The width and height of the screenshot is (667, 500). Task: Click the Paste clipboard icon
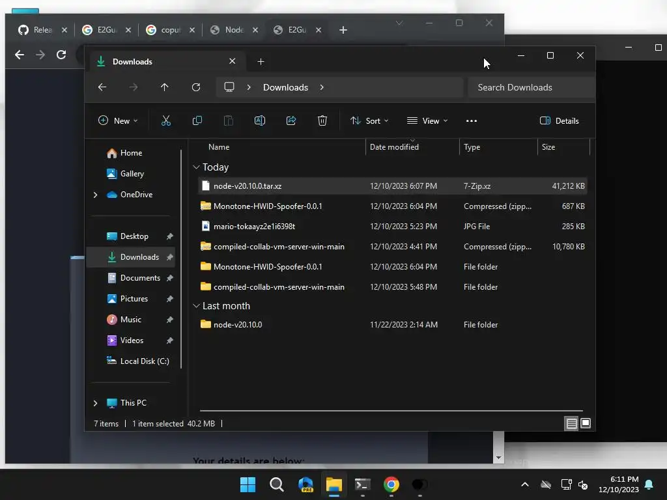pyautogui.click(x=229, y=120)
